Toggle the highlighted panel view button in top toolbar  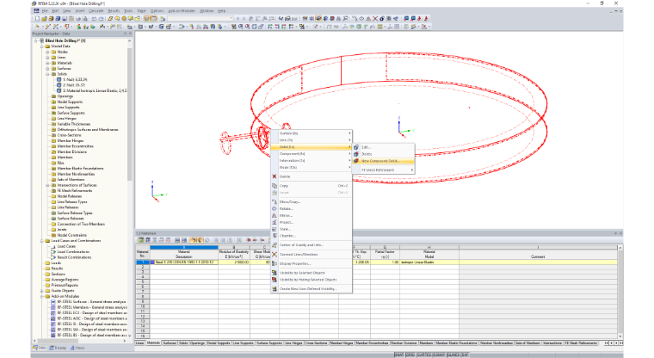147,18
